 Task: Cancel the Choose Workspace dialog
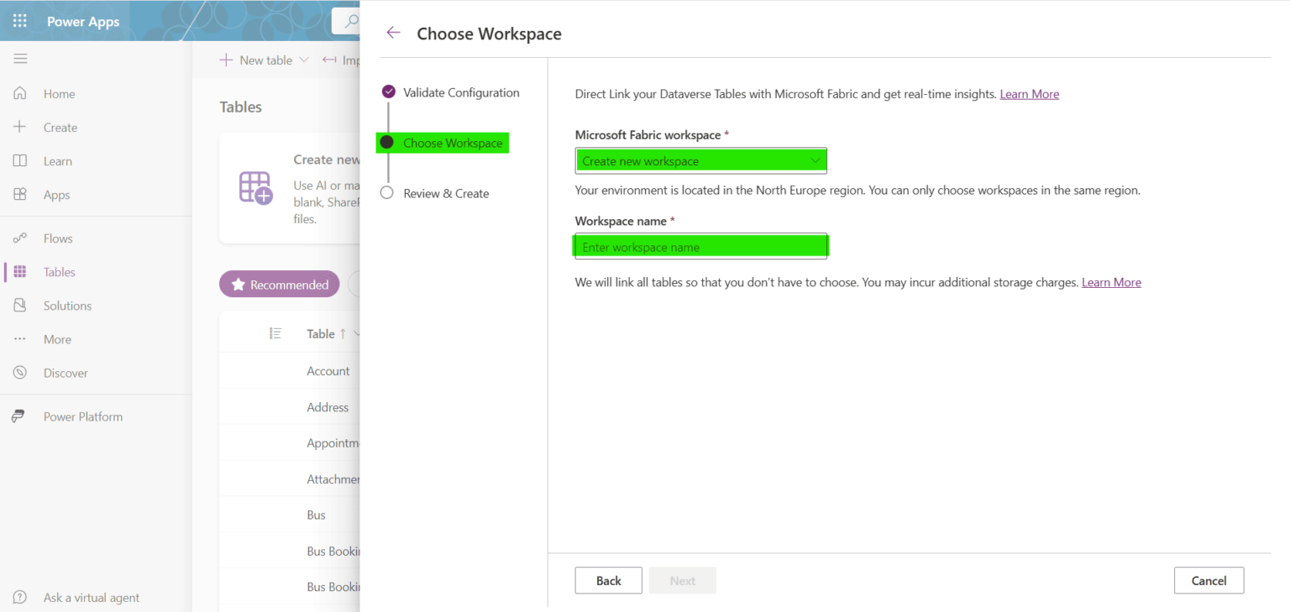(x=1208, y=580)
